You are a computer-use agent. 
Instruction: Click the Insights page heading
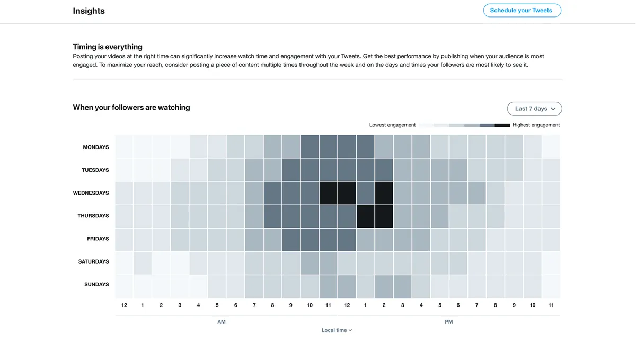(89, 11)
